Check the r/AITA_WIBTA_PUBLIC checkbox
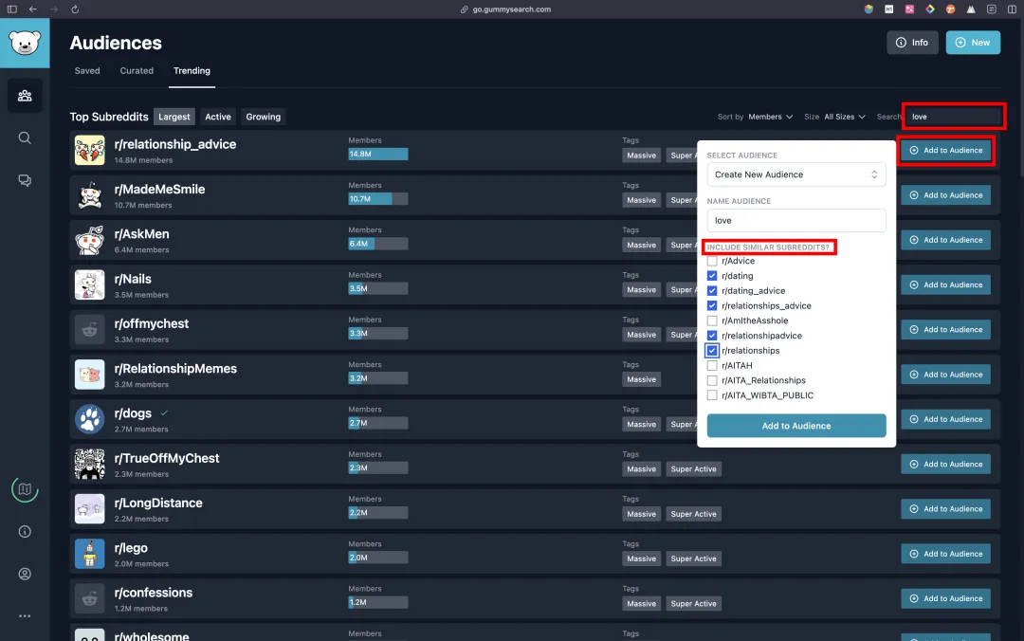1024x641 pixels. 712,395
